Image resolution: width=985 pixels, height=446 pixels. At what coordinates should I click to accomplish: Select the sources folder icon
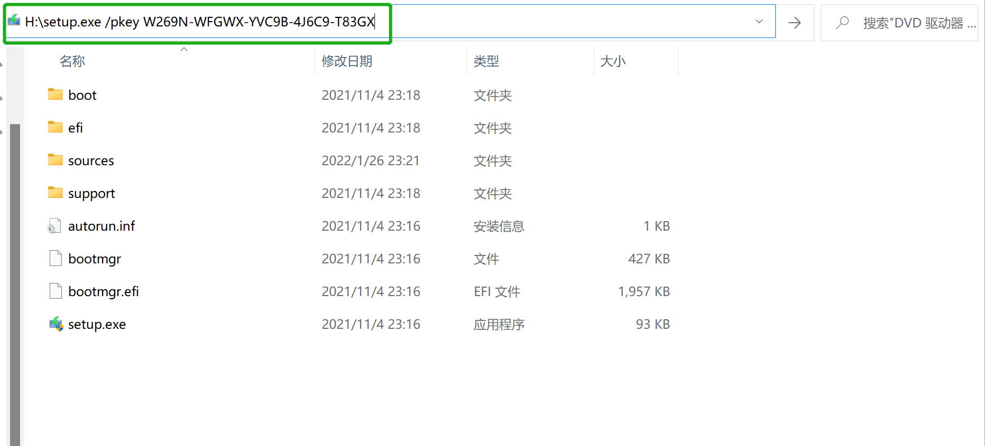coord(55,160)
